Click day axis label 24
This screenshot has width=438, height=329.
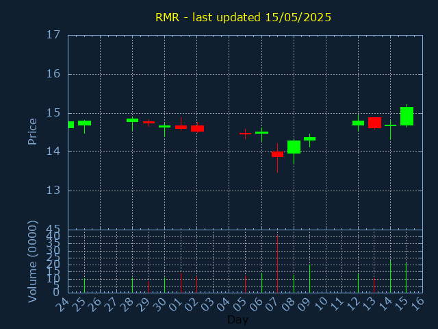[62, 304]
